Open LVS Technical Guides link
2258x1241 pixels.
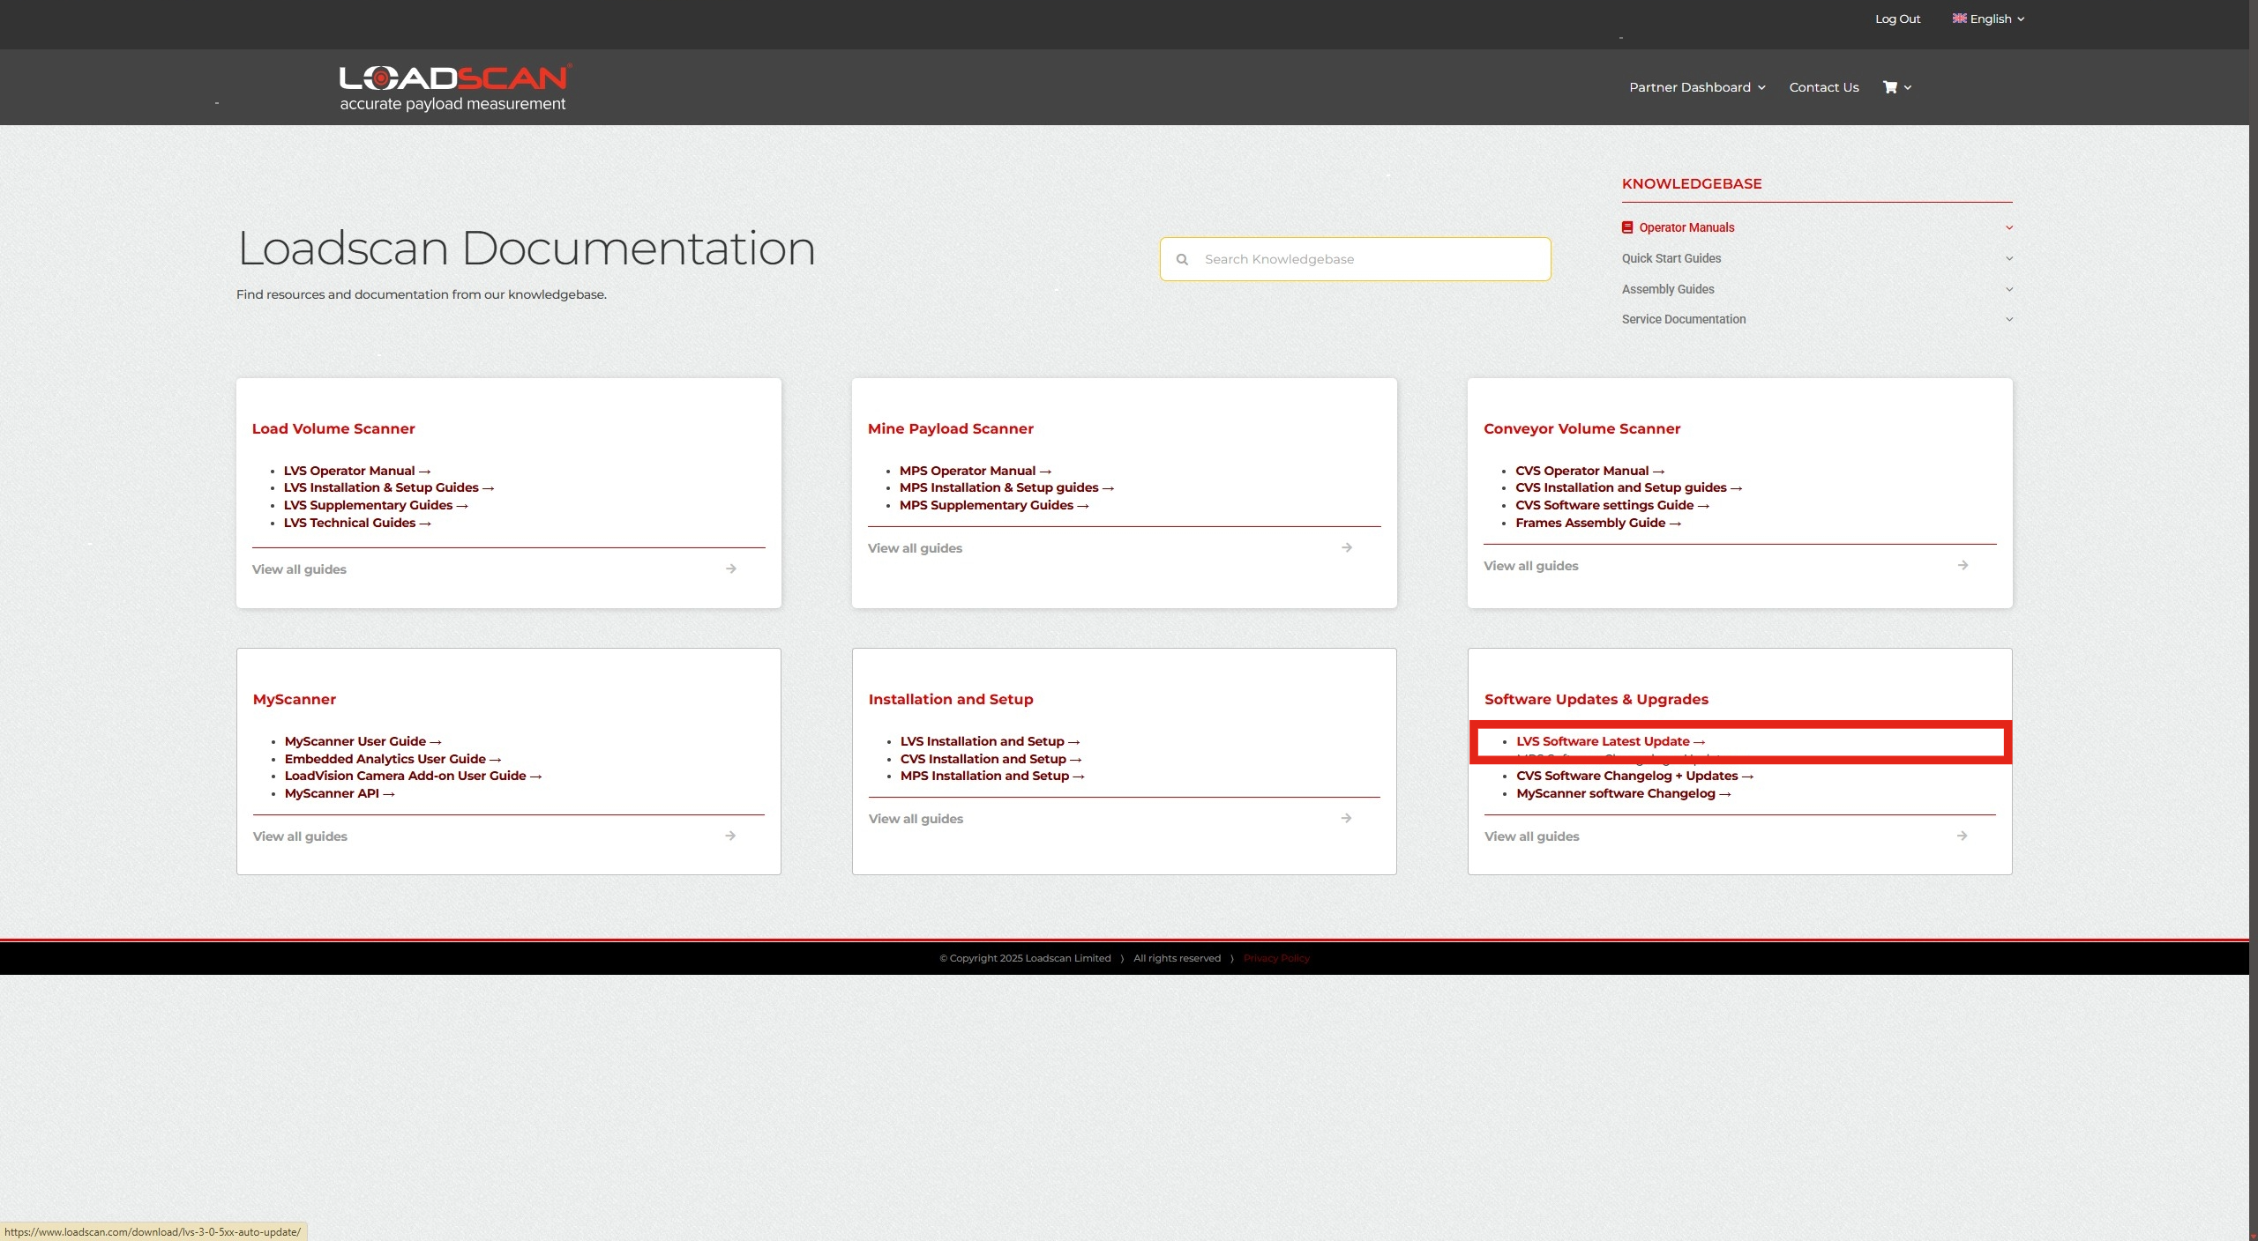point(356,523)
